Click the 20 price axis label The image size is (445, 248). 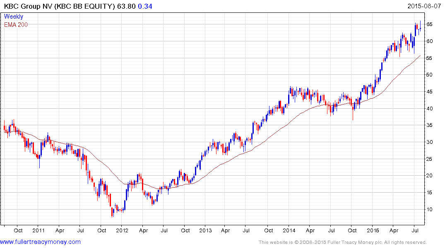coord(429,176)
